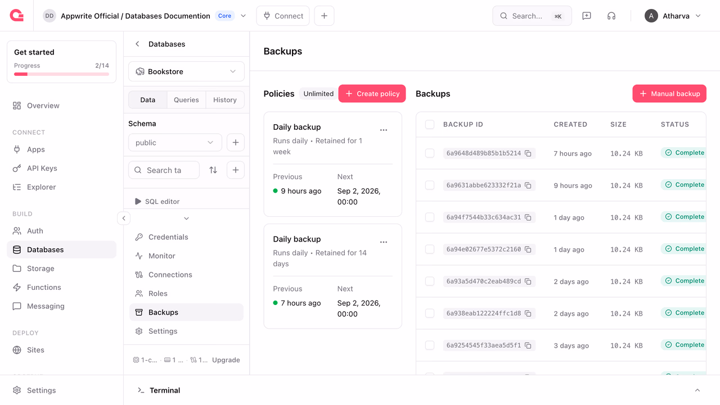Open the Get started card
Image resolution: width=720 pixels, height=405 pixels.
click(61, 62)
